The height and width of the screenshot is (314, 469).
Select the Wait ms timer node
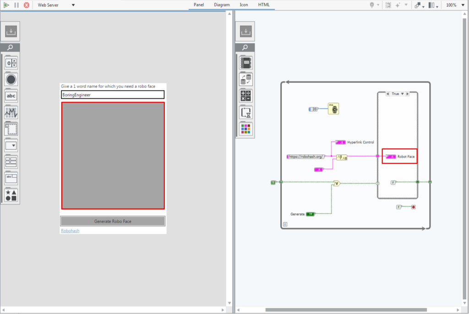click(333, 109)
